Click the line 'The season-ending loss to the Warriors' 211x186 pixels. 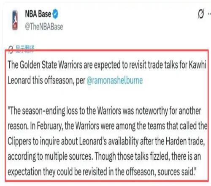click(x=104, y=111)
